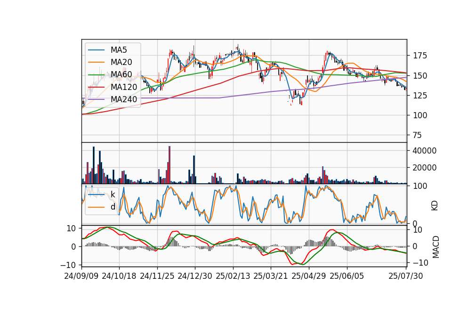Click the d legend entry in KD panel

113,206
